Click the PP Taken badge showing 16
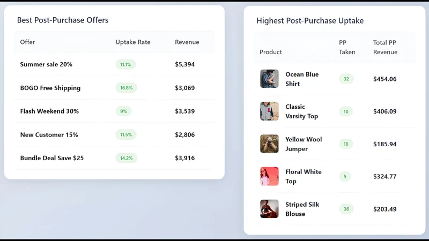 coord(346,144)
